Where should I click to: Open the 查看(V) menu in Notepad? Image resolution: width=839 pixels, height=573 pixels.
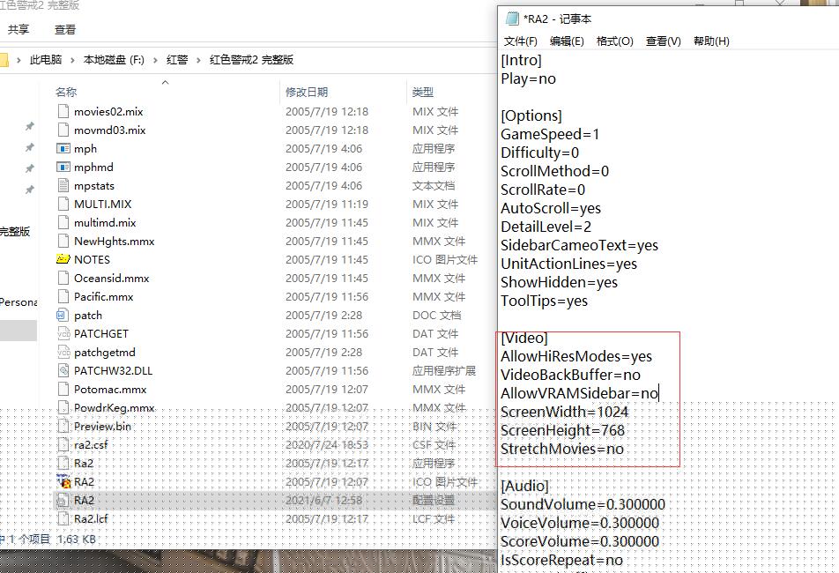[x=663, y=41]
